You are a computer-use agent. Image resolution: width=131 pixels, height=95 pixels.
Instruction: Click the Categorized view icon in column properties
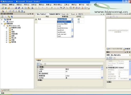(x=38, y=64)
